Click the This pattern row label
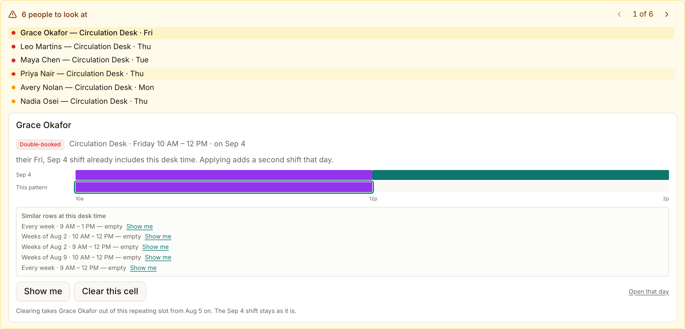The height and width of the screenshot is (329, 685). tap(32, 187)
